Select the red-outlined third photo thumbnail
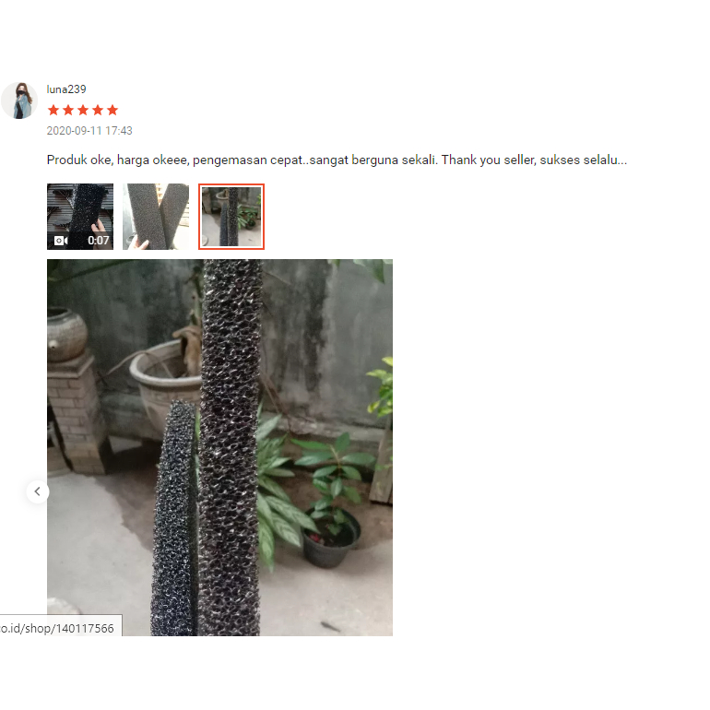The width and height of the screenshot is (710, 710). (231, 217)
